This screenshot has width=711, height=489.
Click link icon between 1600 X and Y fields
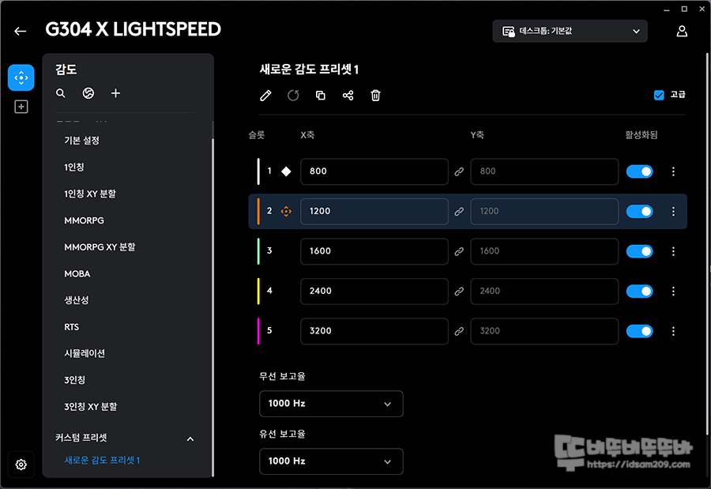click(459, 251)
